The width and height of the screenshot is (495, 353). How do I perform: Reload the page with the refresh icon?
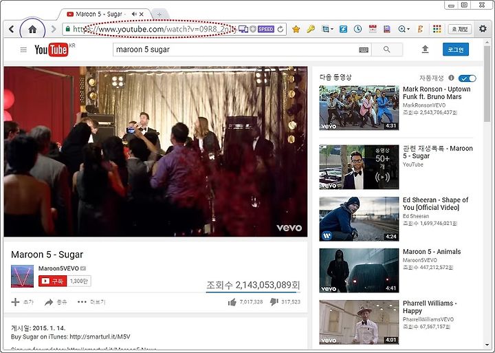[x=280, y=30]
